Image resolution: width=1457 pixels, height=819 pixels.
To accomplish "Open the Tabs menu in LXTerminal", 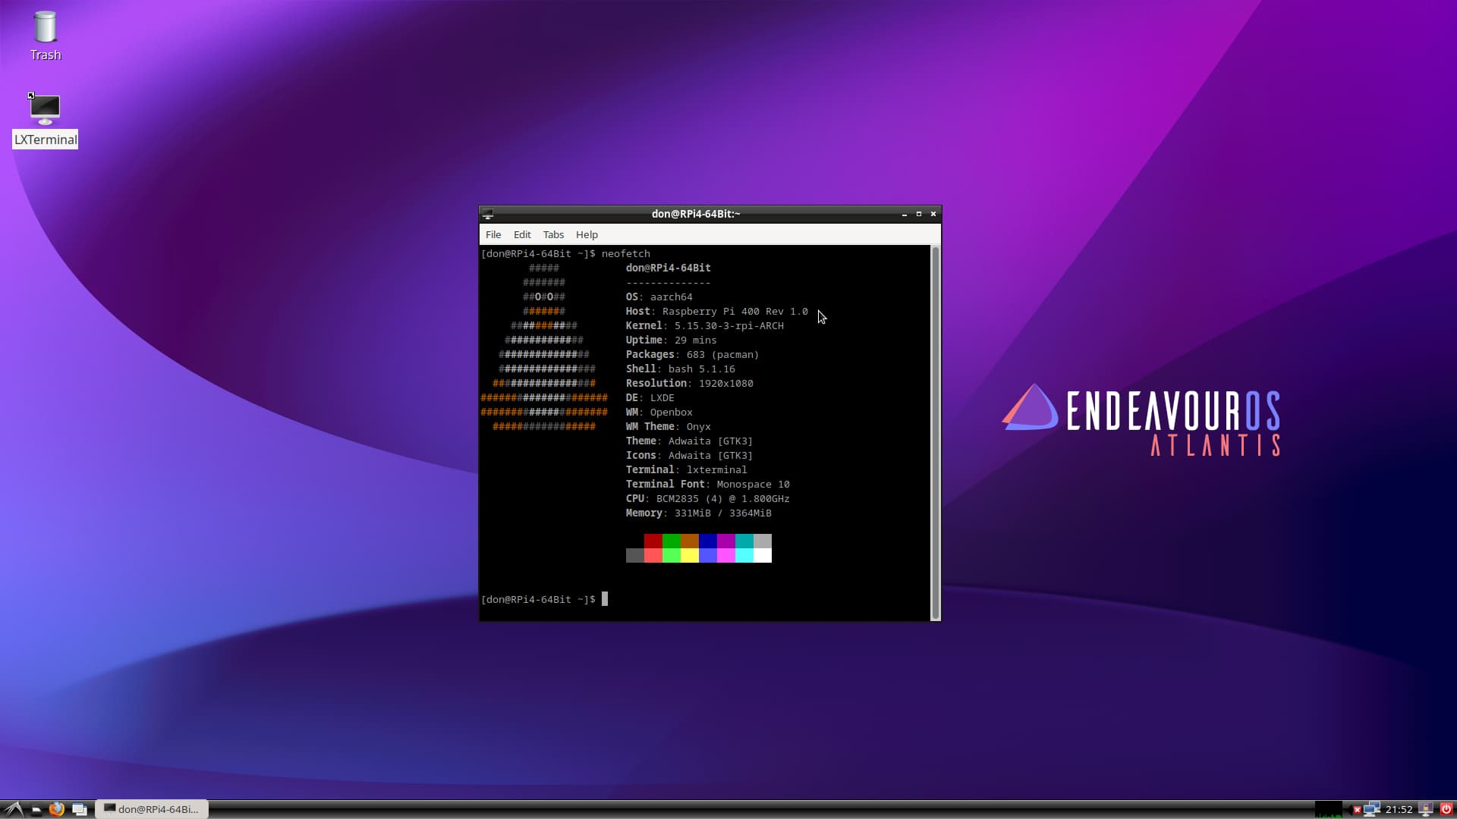I will (x=553, y=235).
